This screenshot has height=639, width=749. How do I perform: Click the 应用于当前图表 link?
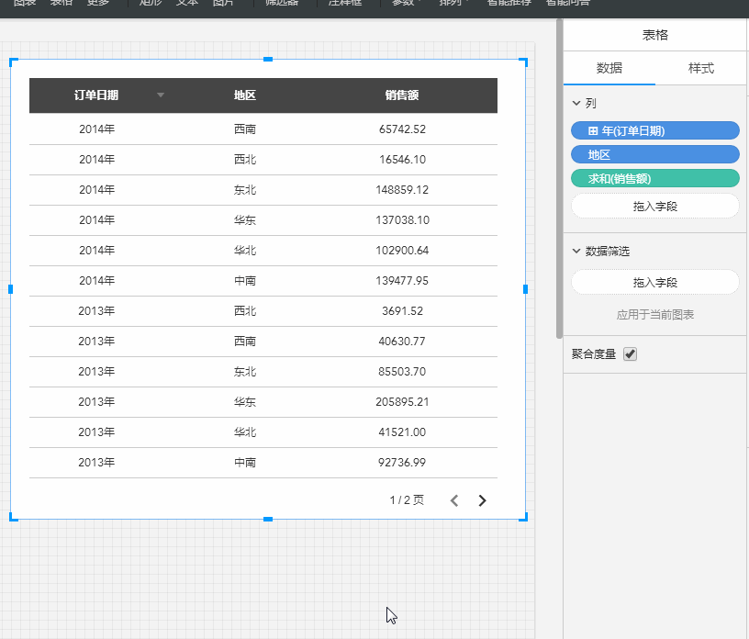pos(654,315)
